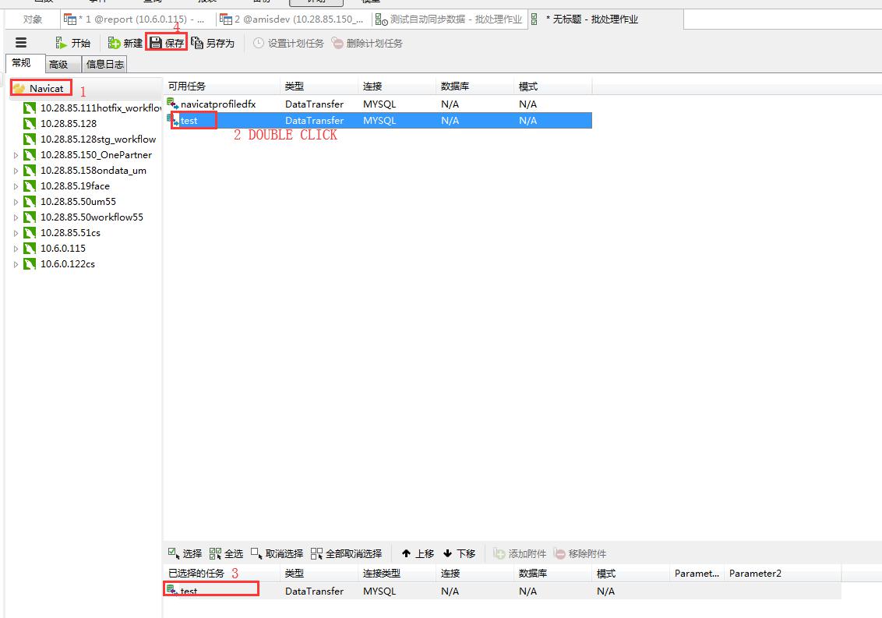Select 10.28.85.128stg_workflow in the tree

click(x=98, y=139)
